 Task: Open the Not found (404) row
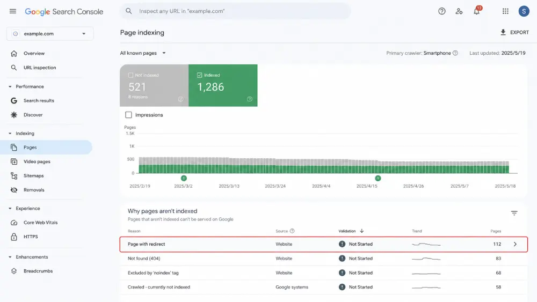coord(323,259)
